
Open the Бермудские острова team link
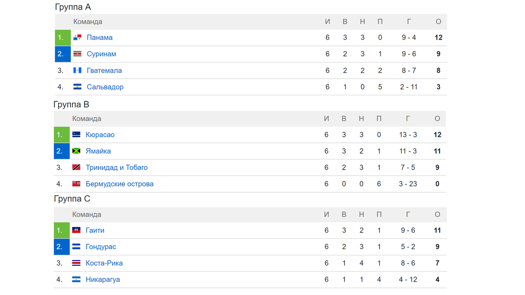click(119, 184)
